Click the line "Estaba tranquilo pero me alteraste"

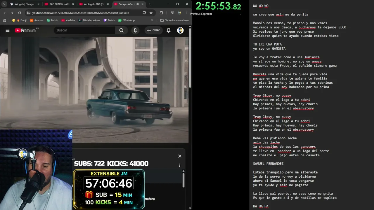click(285, 172)
